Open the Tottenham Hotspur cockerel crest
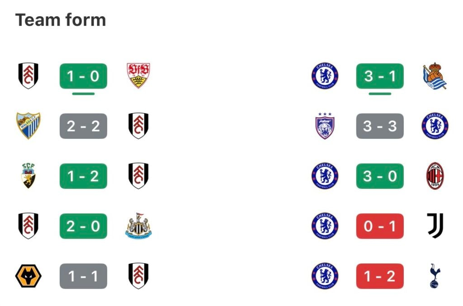Image resolution: width=463 pixels, height=306 pixels. click(x=435, y=276)
